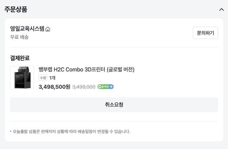Open the 3D printer product thumbnail
The image size is (228, 149).
coord(22,78)
